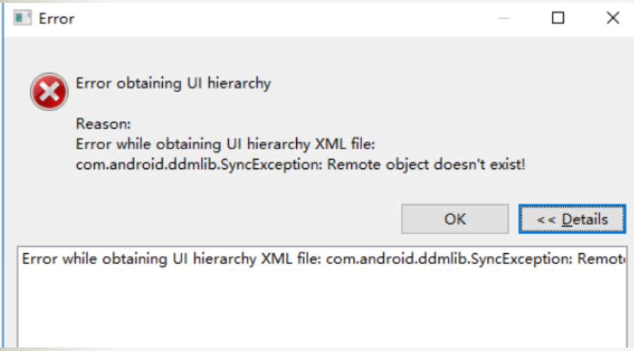Click the truncated word "Remote" in details box

pos(601,258)
